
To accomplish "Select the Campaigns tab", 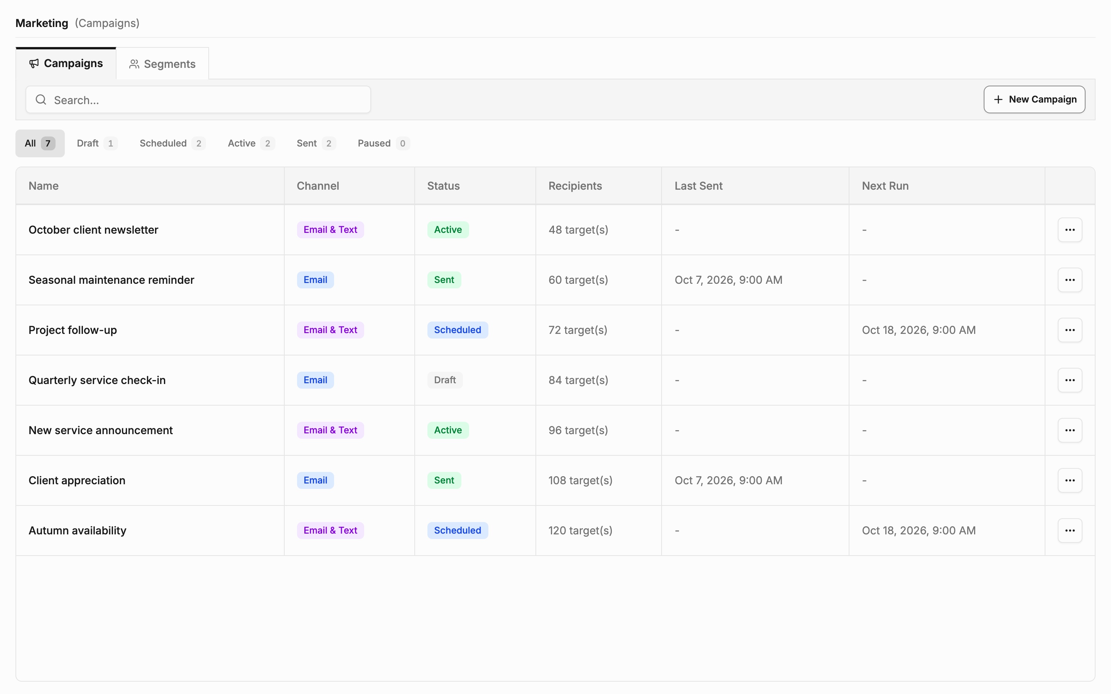I will [x=66, y=63].
